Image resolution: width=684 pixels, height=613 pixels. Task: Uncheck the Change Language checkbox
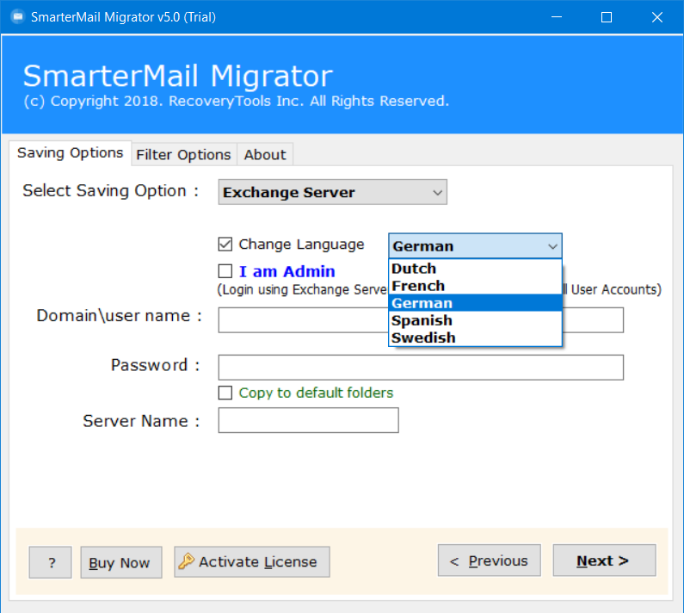pos(225,244)
